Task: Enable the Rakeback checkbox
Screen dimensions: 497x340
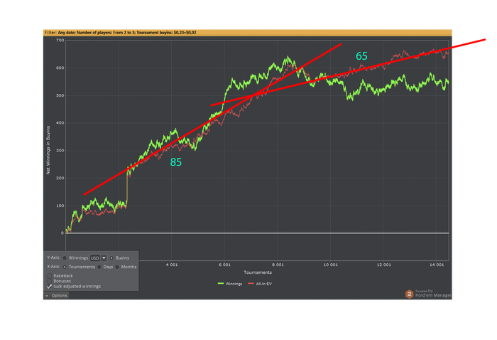Action: click(49, 275)
